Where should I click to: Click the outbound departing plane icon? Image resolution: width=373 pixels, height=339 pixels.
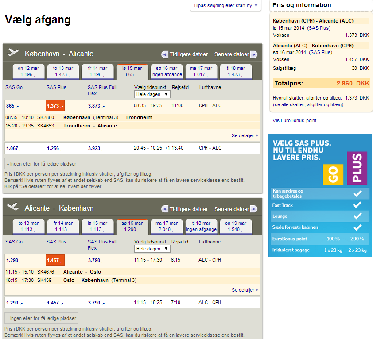tap(13, 53)
